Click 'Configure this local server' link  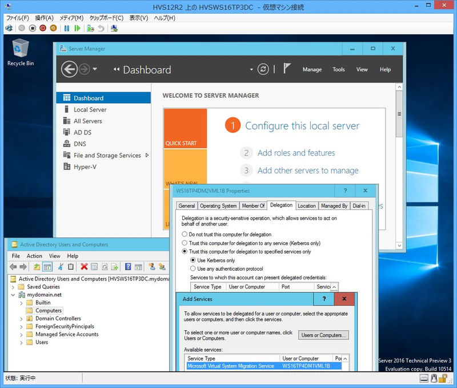(x=302, y=126)
